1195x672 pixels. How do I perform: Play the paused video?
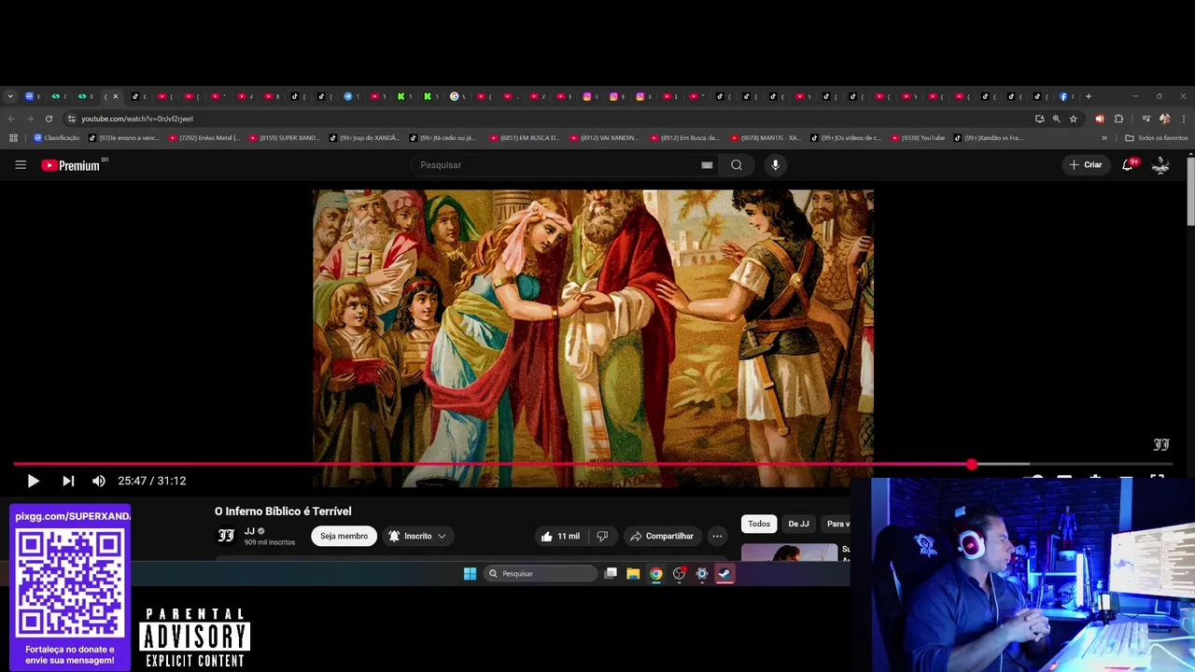(33, 481)
